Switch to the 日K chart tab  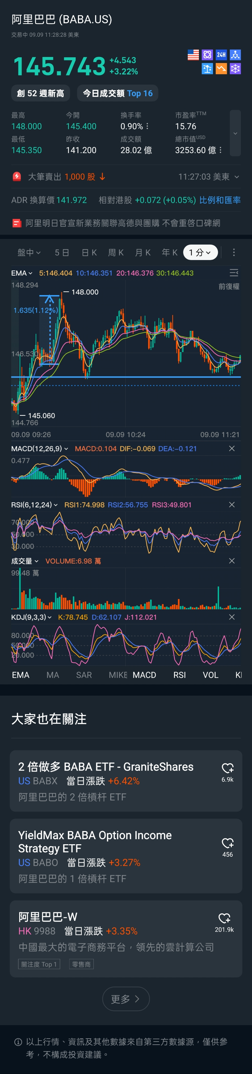coord(89,252)
